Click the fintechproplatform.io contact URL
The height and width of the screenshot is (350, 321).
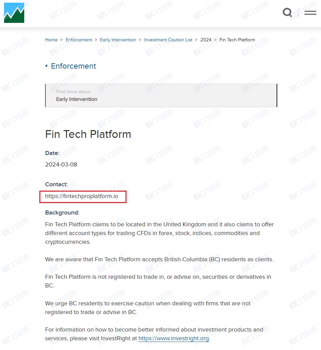82,196
